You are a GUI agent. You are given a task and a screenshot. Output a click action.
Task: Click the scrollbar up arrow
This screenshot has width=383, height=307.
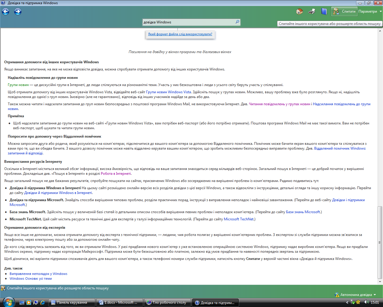pos(380,31)
